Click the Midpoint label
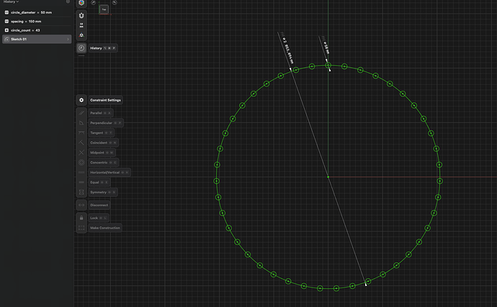 [97, 153]
